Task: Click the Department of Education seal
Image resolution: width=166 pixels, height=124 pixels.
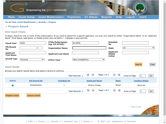Action: click(140, 8)
